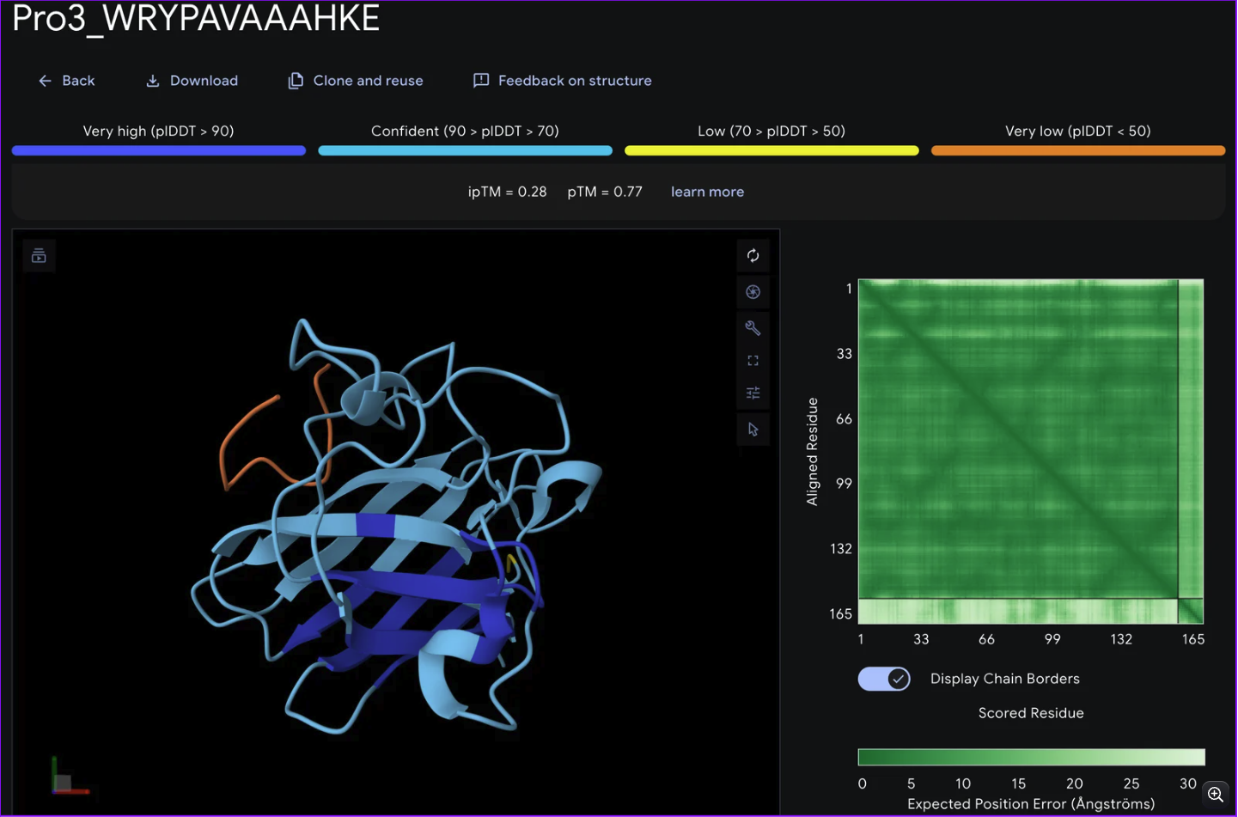Click the ipTM = 0.28 value
This screenshot has height=817, width=1238.
coord(507,192)
